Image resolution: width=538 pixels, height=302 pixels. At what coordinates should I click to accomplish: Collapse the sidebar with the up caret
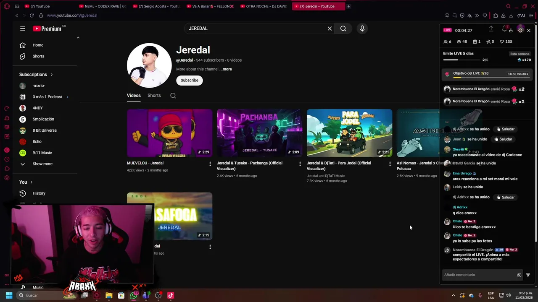coord(78,38)
